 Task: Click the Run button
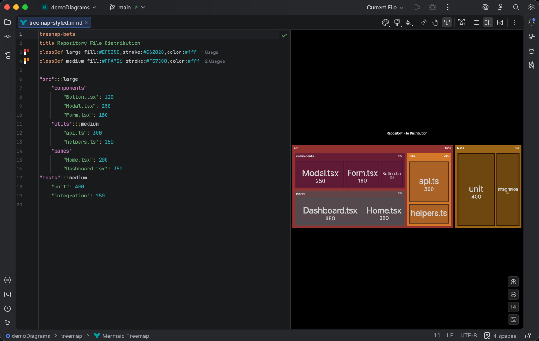pyautogui.click(x=417, y=7)
